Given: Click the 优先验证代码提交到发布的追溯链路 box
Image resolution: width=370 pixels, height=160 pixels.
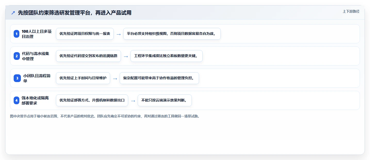Looking at the screenshot, I should click(88, 56).
